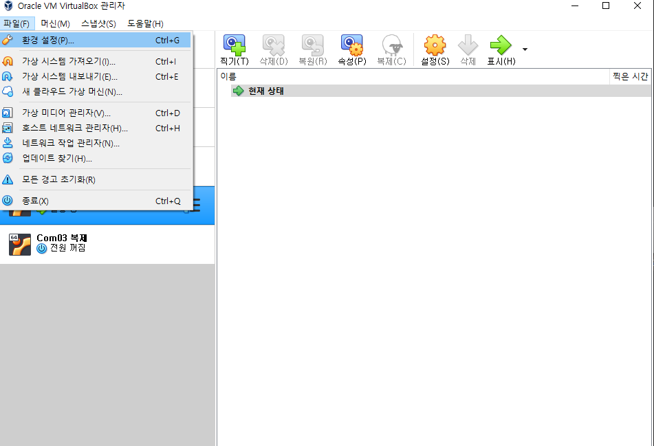The width and height of the screenshot is (654, 446).
Task: Click the Com03 복제 OS thumbnail icon
Action: pos(20,244)
